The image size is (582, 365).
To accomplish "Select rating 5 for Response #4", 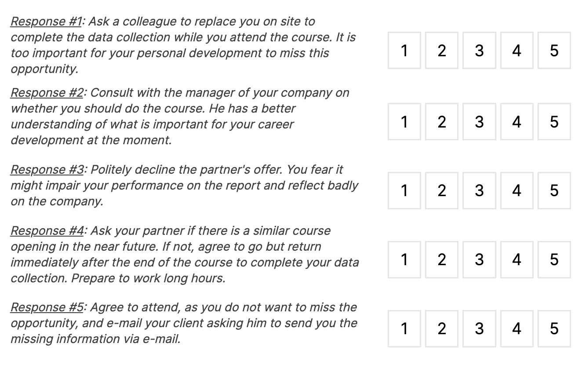I will [553, 259].
